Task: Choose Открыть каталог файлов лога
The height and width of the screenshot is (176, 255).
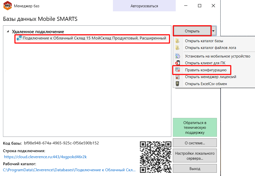Action: (211, 48)
